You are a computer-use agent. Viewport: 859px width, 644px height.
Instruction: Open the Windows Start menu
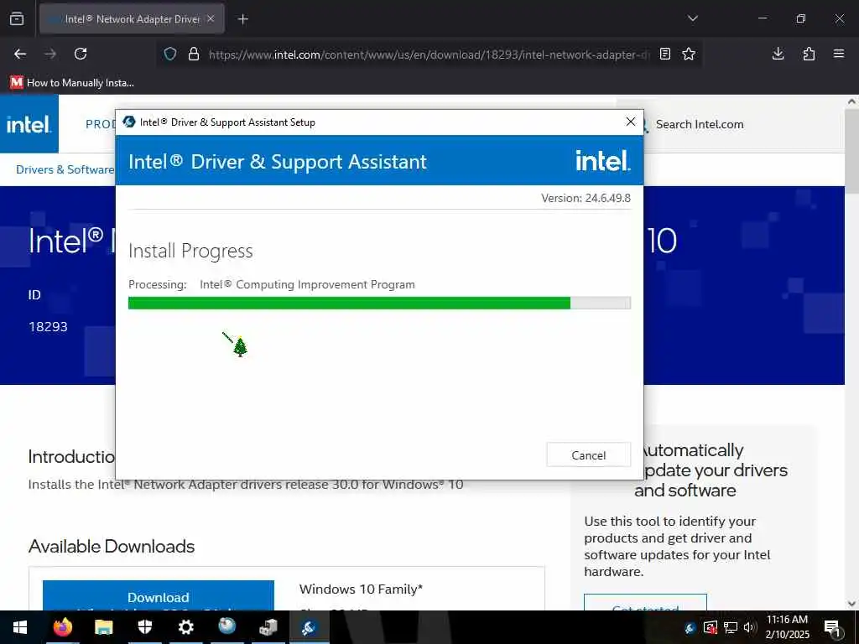(x=20, y=627)
